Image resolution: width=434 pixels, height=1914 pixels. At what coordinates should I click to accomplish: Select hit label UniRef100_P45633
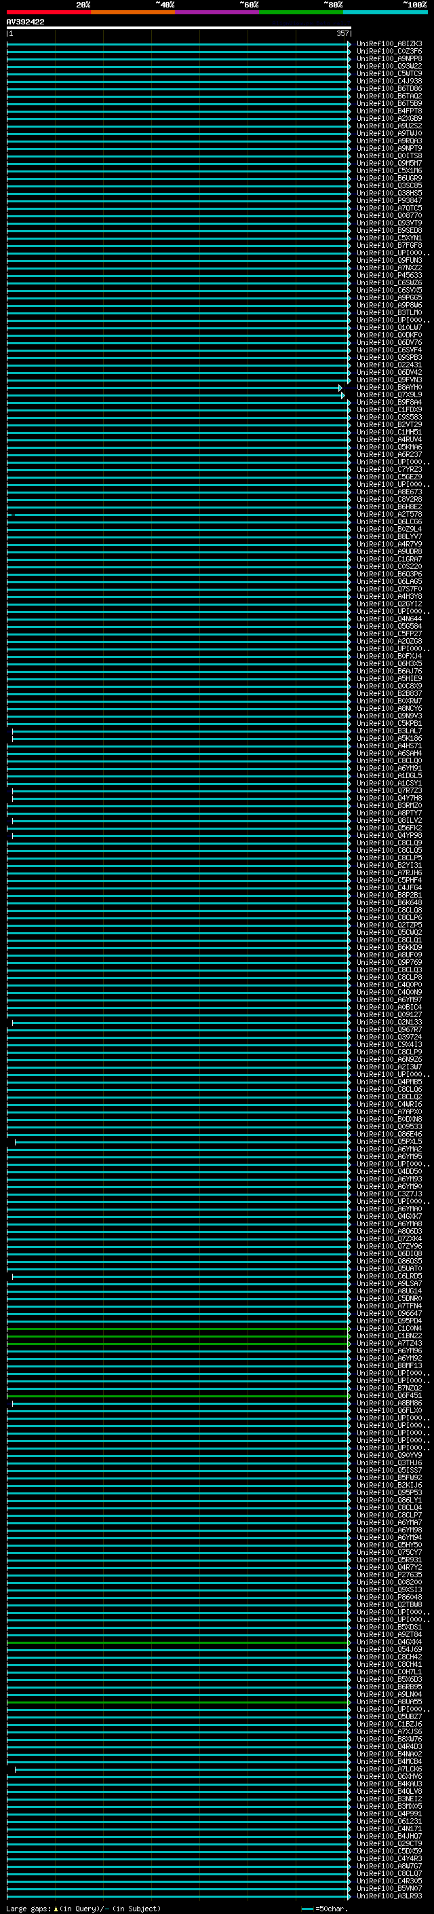click(389, 275)
